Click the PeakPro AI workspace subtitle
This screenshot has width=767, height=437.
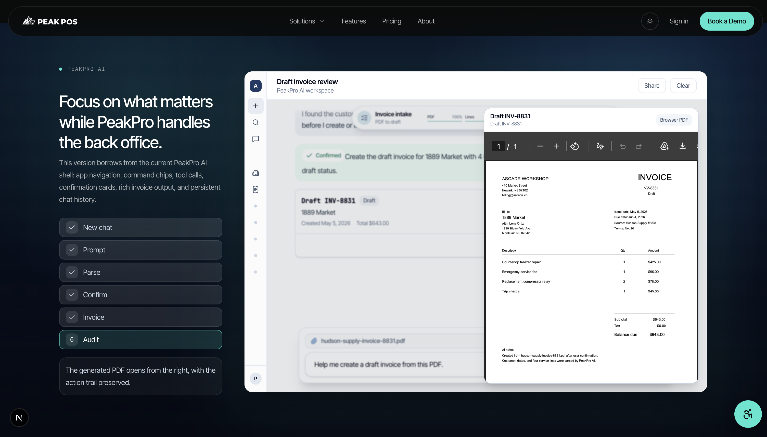[305, 90]
